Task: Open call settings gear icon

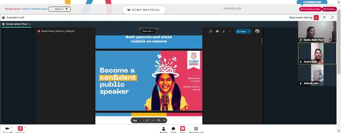Action: tap(3, 18)
